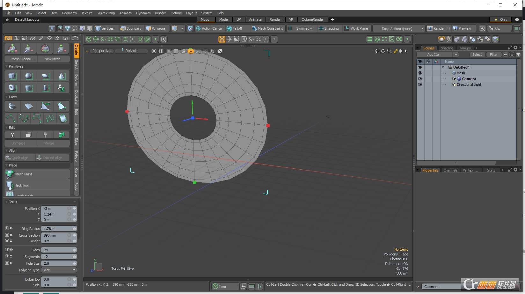The height and width of the screenshot is (294, 525).
Task: Switch to the UV layout tab
Action: click(238, 19)
